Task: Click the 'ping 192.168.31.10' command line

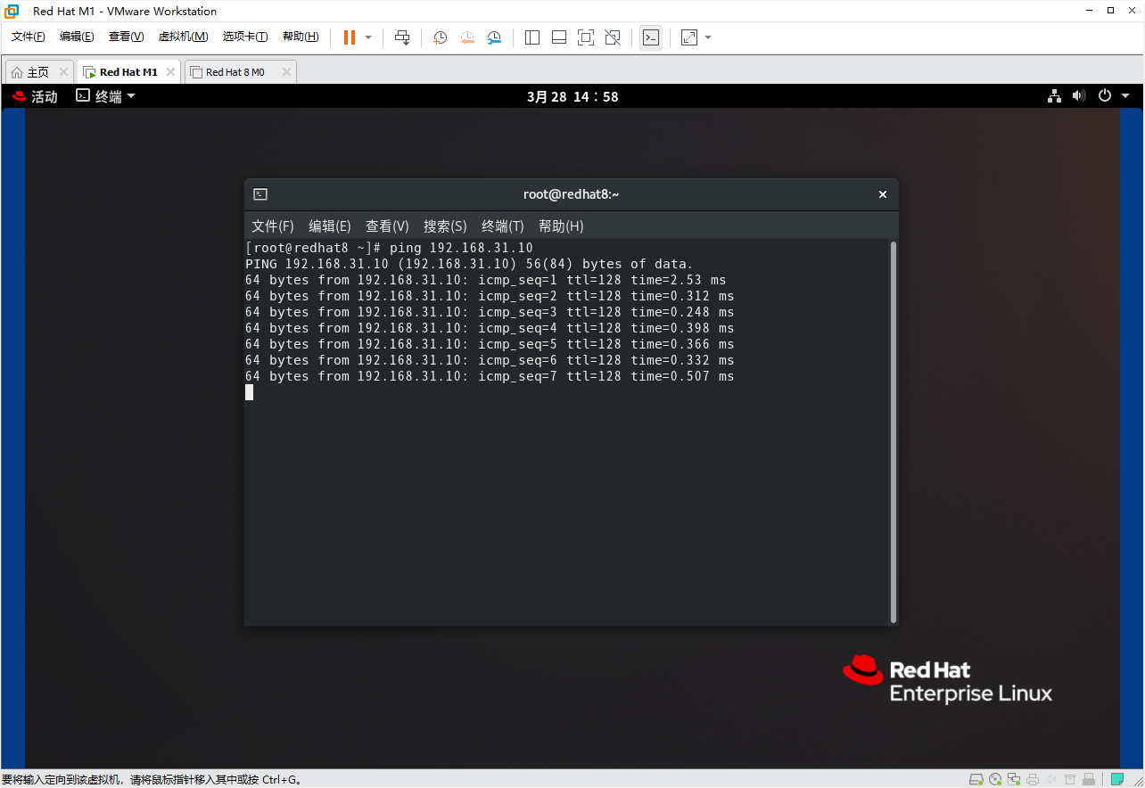Action: 390,248
